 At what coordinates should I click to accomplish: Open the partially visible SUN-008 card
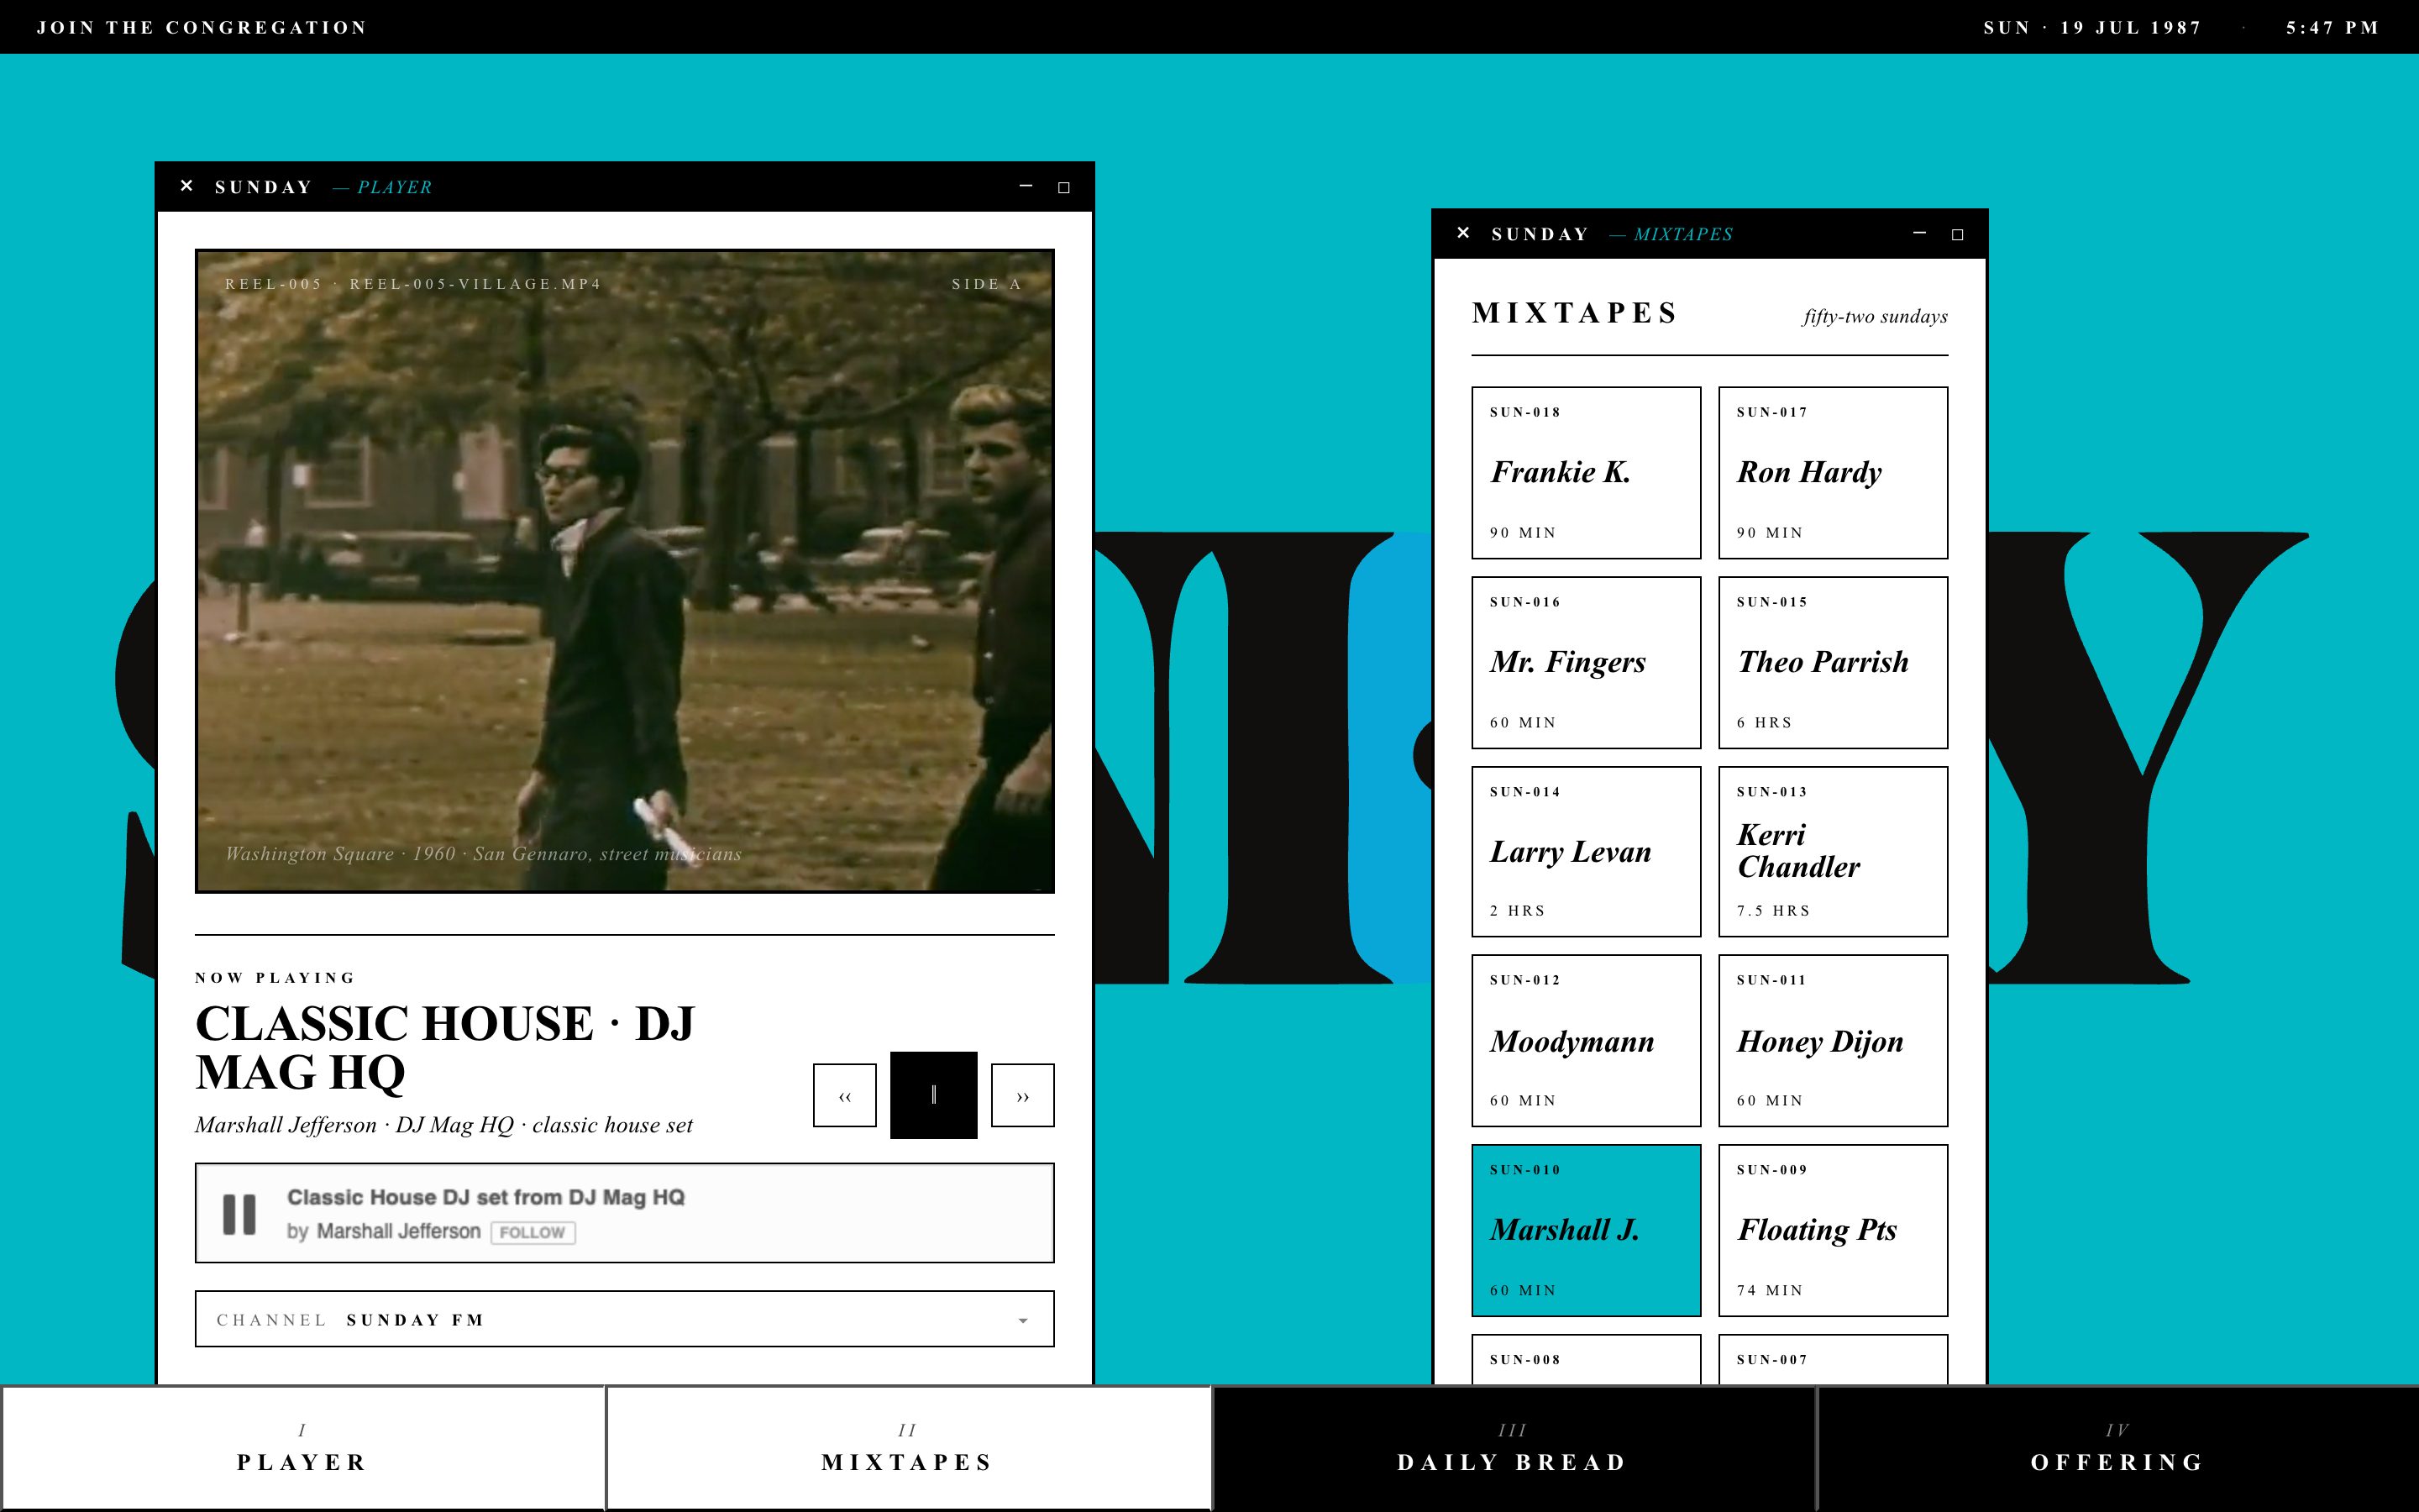coord(1585,1360)
